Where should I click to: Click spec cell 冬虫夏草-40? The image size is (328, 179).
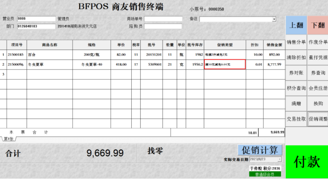click(x=91, y=65)
